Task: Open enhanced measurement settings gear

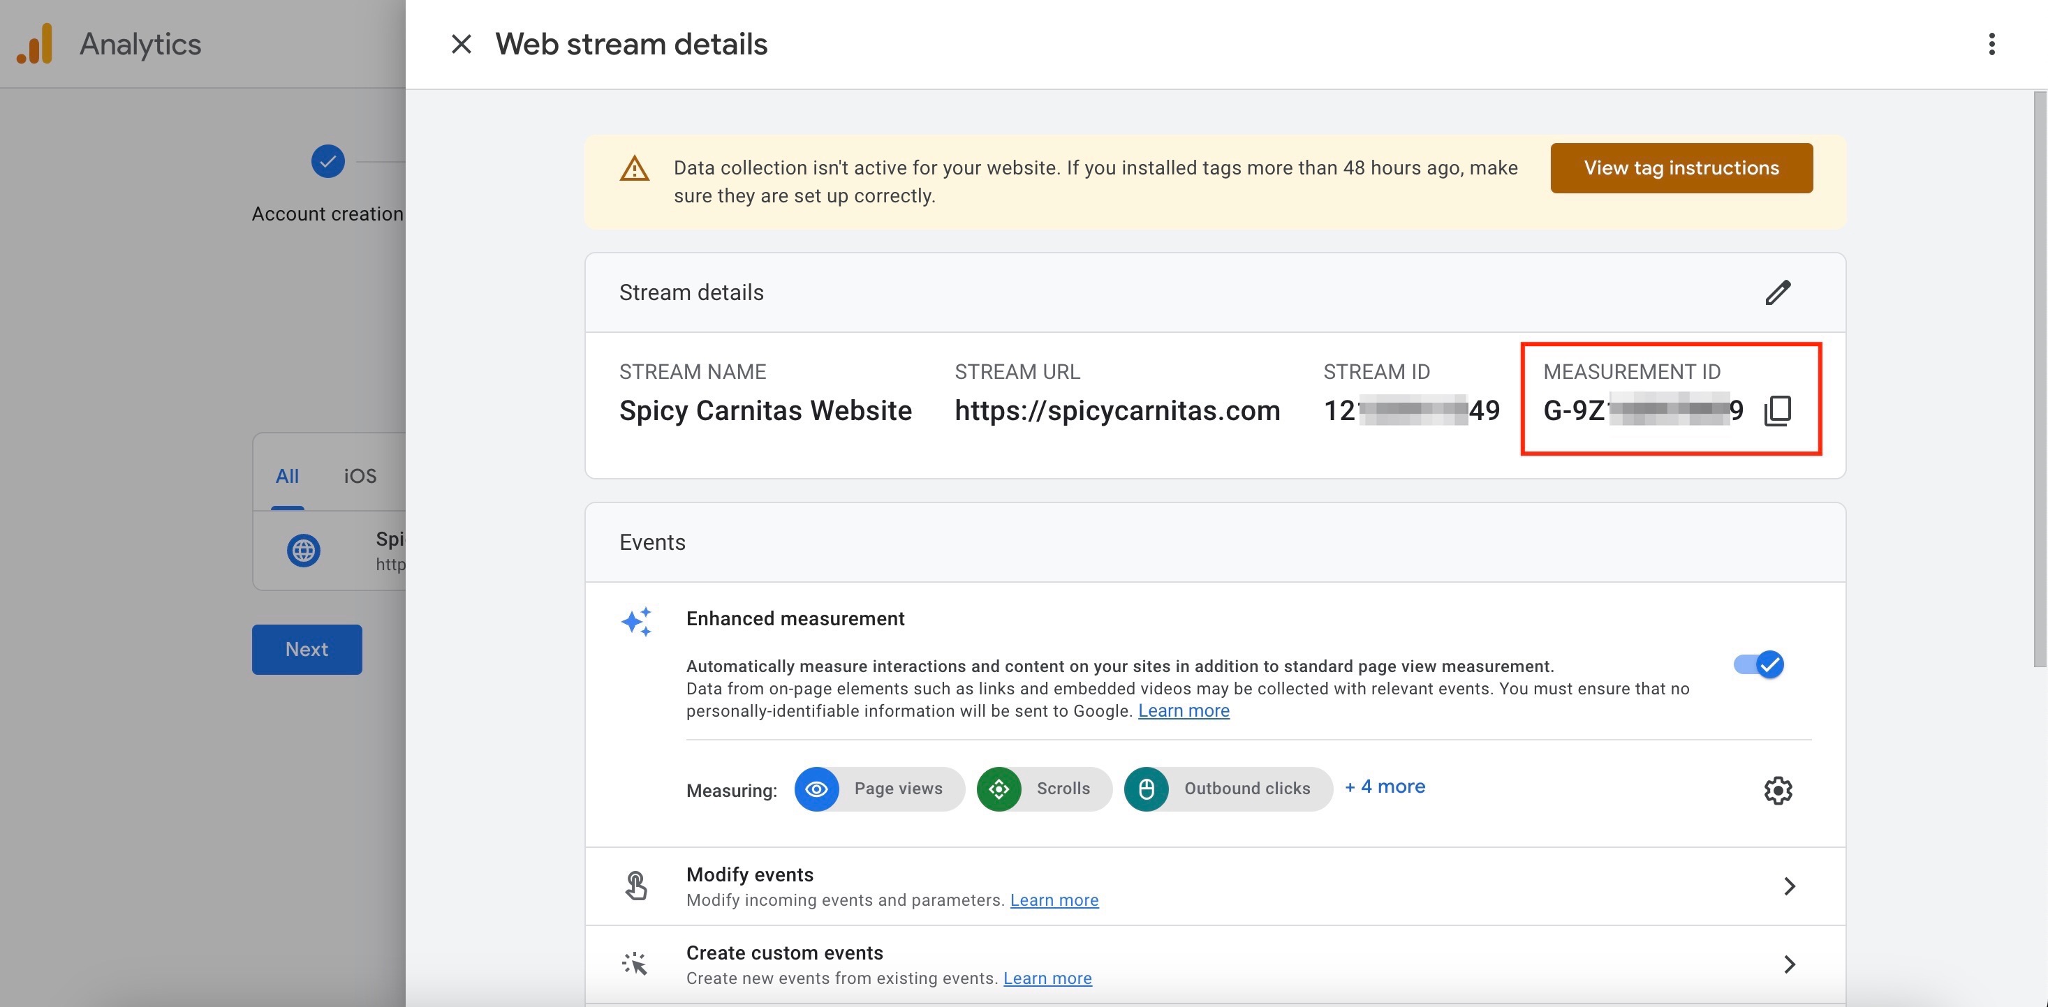Action: [1778, 790]
